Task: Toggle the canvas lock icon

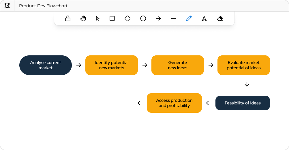Action: tap(68, 18)
